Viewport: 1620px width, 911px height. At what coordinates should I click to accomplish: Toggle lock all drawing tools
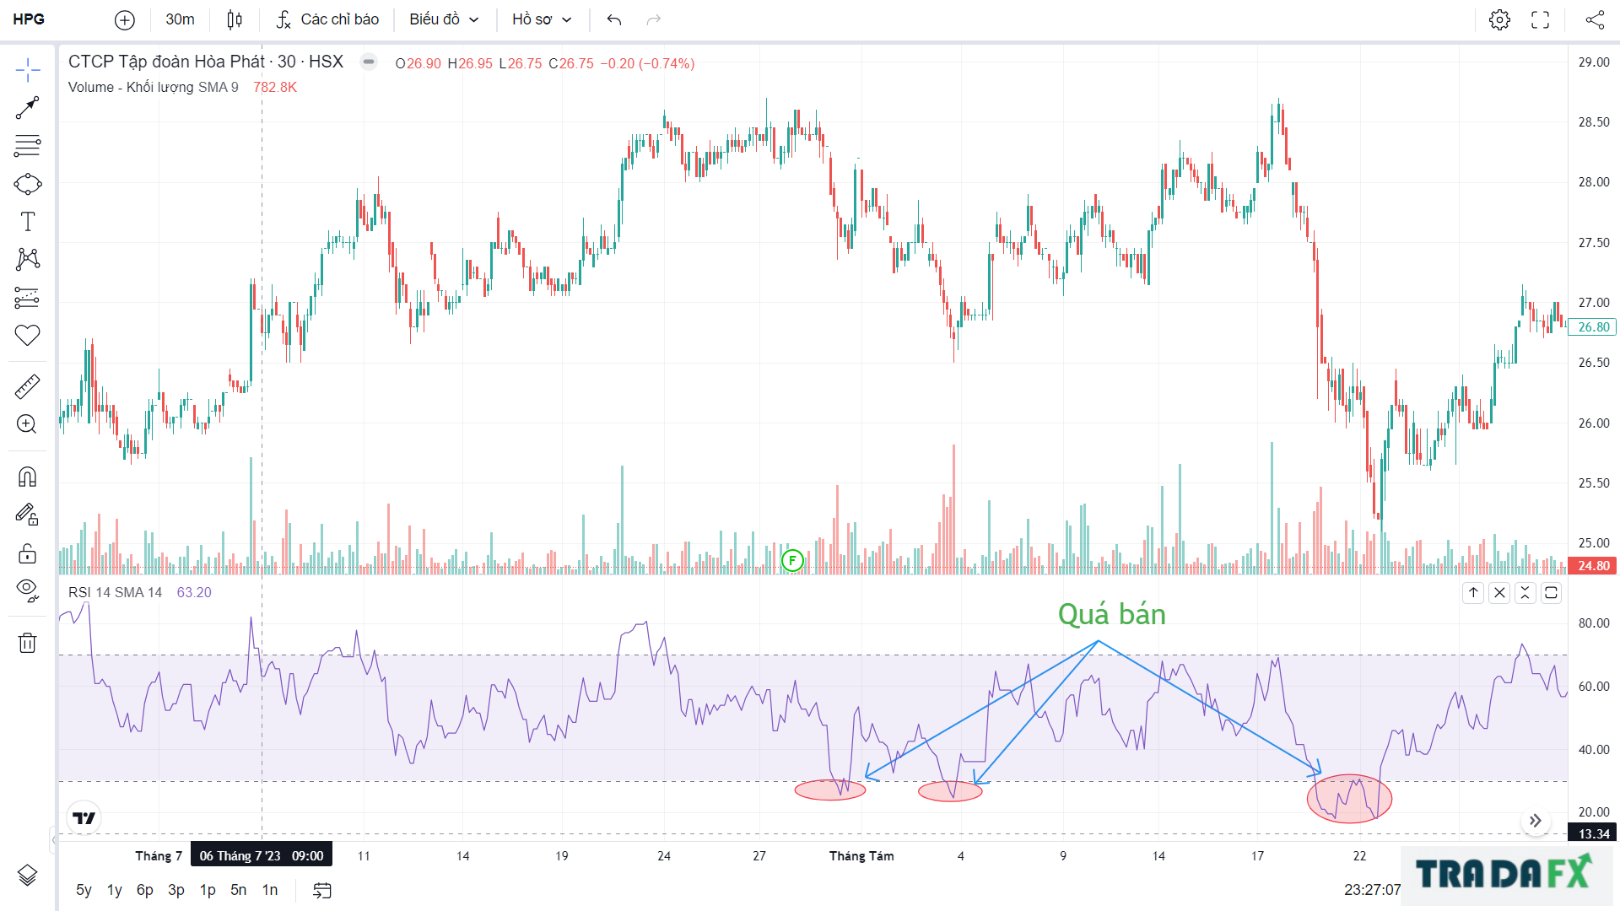[28, 553]
